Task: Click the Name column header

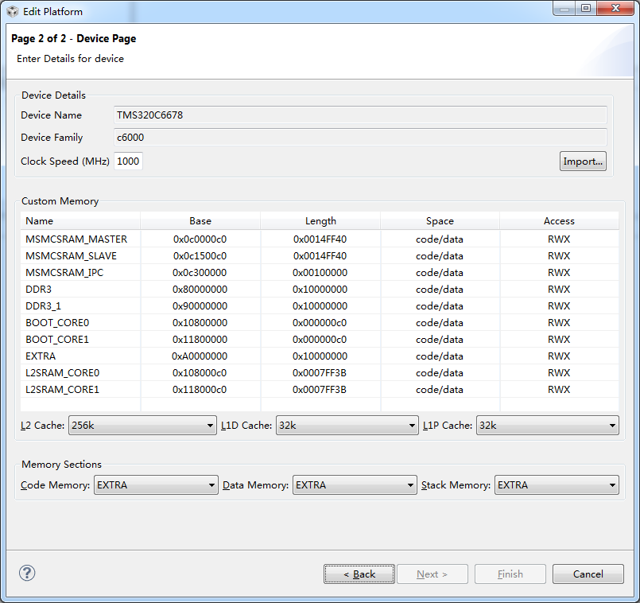Action: [80, 220]
